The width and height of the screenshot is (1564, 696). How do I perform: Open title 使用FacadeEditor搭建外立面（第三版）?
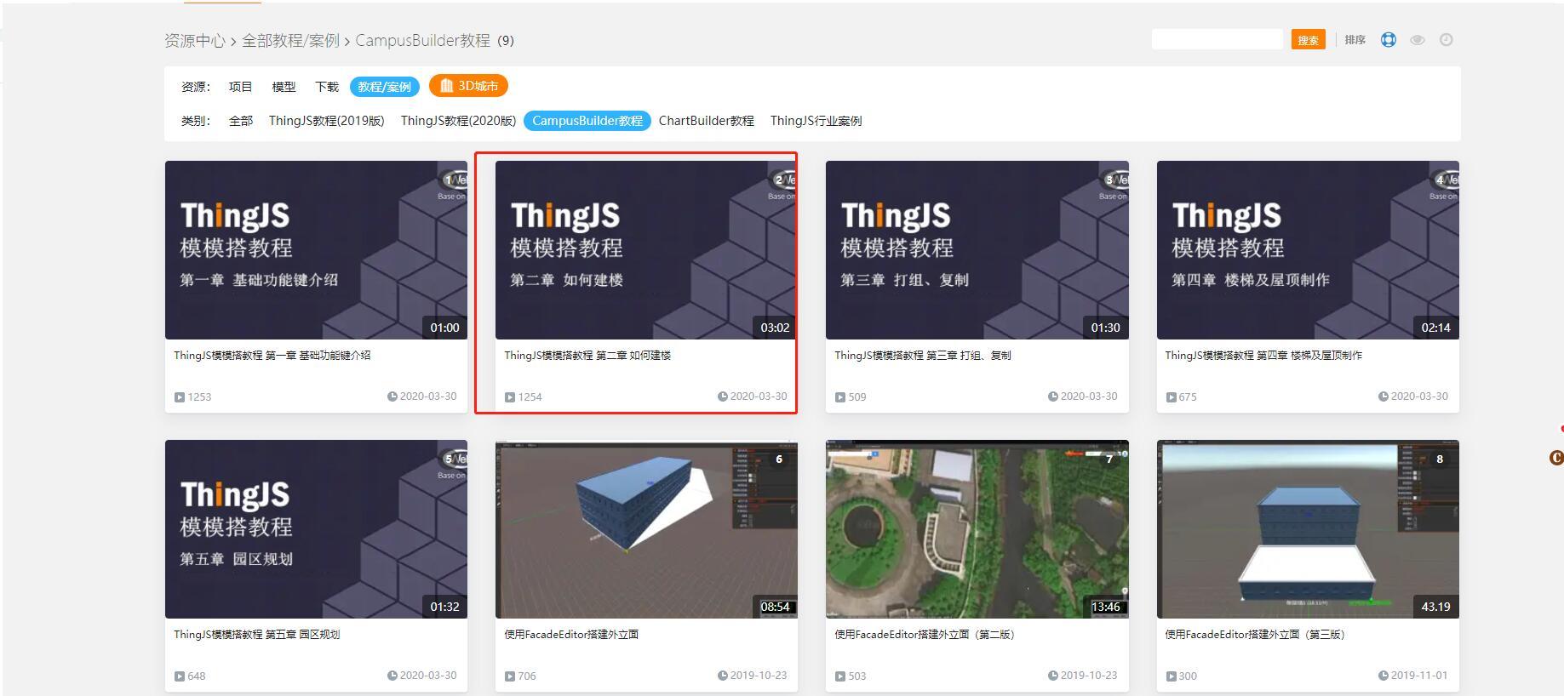[x=1255, y=635]
